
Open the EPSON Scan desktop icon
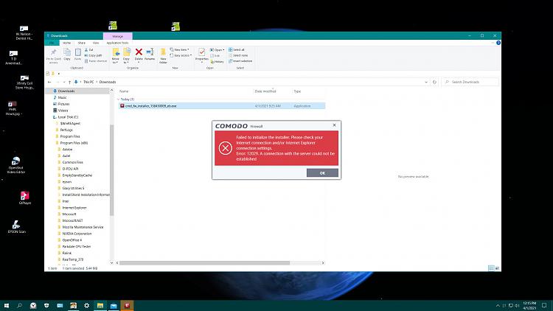16,226
